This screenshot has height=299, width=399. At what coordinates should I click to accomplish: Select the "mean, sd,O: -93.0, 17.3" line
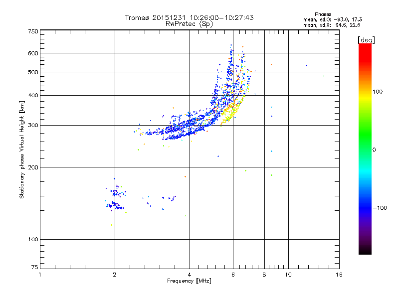[x=332, y=20]
